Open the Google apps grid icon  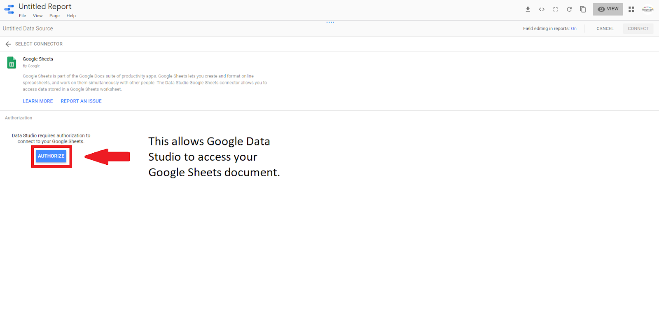tap(631, 9)
